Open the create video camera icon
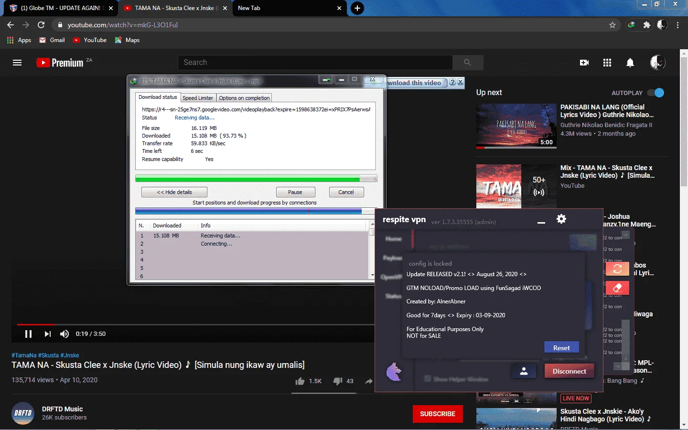 pos(584,63)
